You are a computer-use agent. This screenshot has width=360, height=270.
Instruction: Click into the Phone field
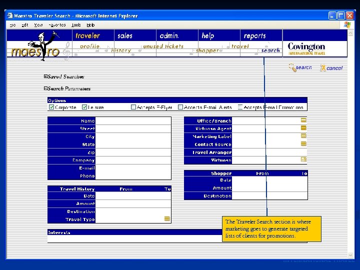point(133,175)
